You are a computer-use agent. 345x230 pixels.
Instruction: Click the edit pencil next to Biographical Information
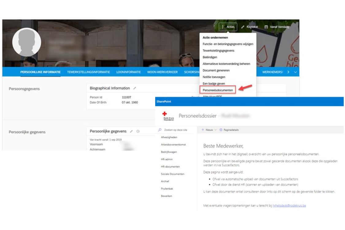(135, 88)
